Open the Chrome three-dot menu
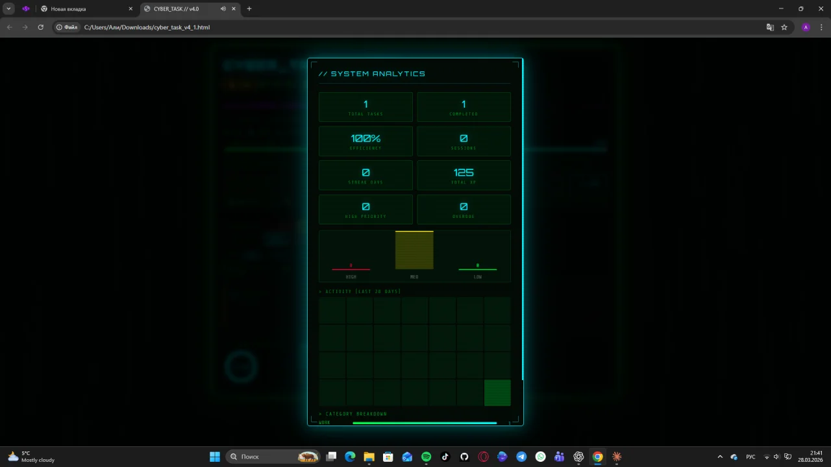 coord(821,27)
